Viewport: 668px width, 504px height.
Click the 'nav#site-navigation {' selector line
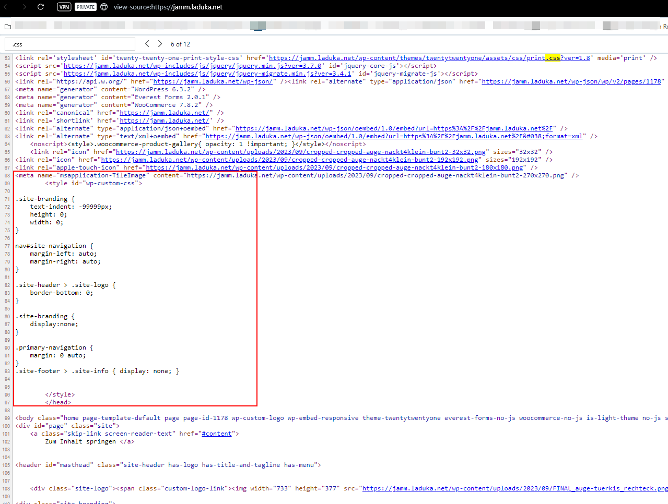tap(54, 246)
